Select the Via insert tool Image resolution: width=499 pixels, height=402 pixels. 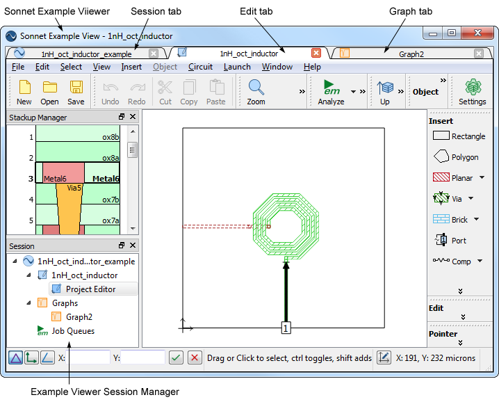447,198
